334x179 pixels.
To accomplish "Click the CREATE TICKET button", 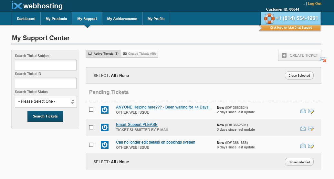I will pyautogui.click(x=300, y=55).
